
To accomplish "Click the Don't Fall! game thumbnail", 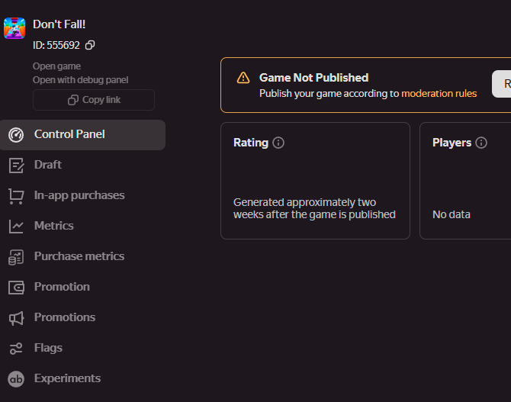I will pyautogui.click(x=14, y=28).
